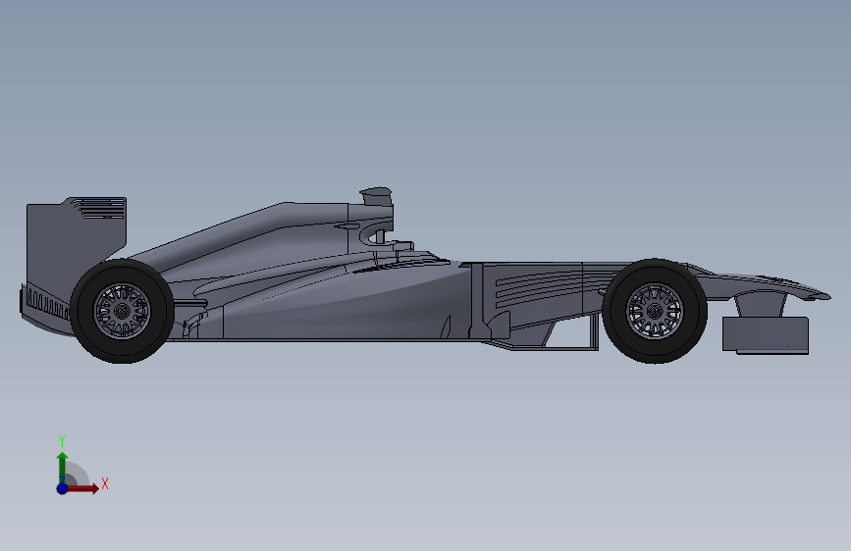This screenshot has height=551, width=851.
Task: Click the blue Z axis dot of triad
Action: coord(62,488)
